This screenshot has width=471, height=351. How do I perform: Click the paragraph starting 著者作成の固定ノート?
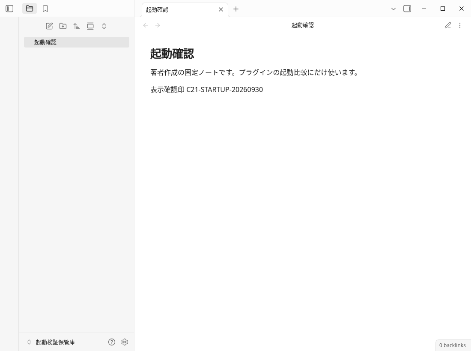coord(254,72)
